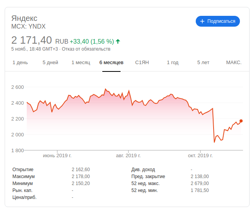The image size is (250, 214).
Task: Click the Яндекс company title
Action: coord(24,18)
